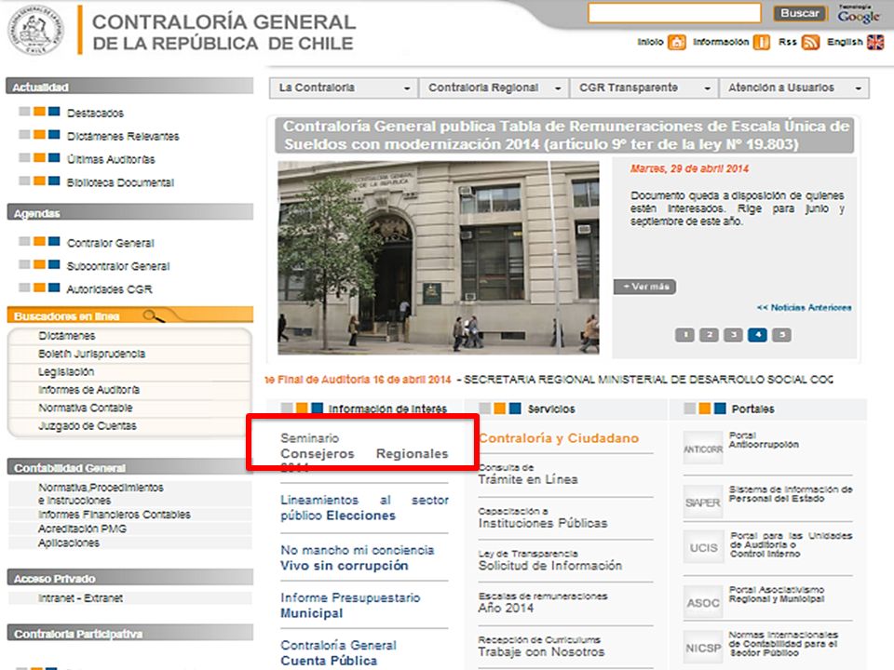Click the Buscar button
Screen dimensions: 894x670
pos(799,13)
